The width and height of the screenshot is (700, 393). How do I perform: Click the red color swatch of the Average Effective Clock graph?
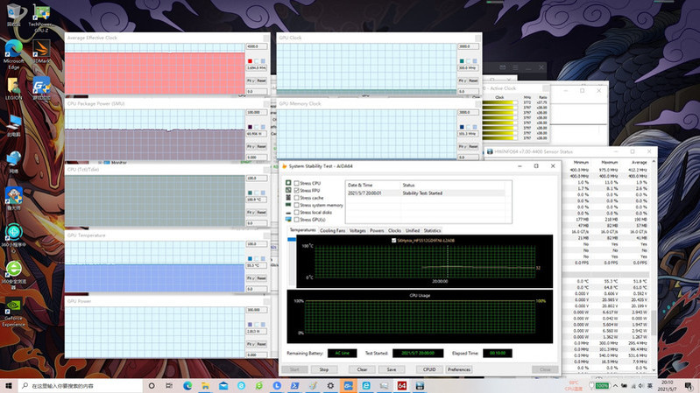(x=250, y=61)
